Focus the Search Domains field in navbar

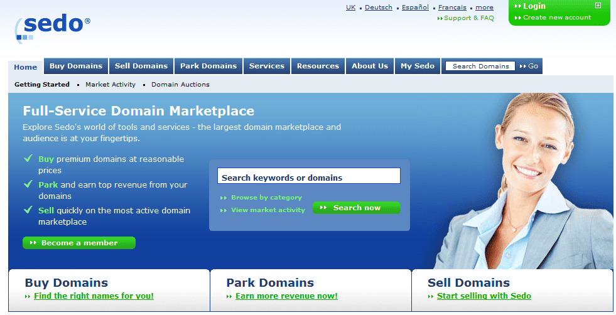(480, 66)
